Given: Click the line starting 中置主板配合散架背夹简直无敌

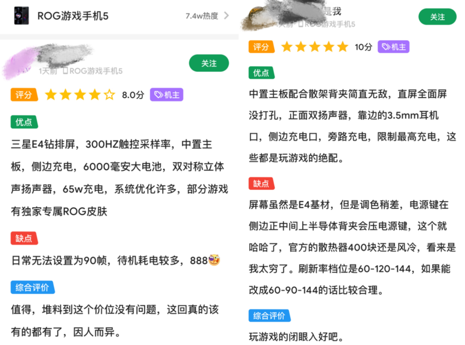Looking at the screenshot, I should [x=348, y=94].
